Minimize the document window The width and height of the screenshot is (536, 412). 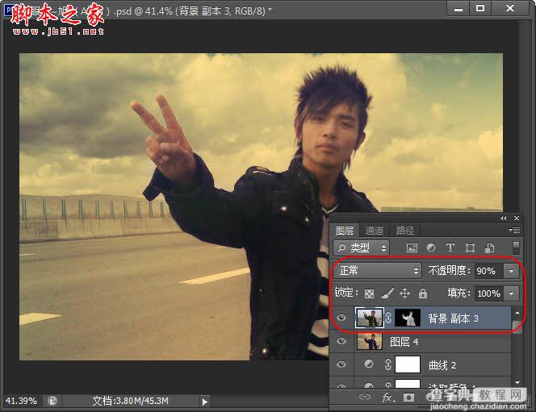pyautogui.click(x=459, y=9)
